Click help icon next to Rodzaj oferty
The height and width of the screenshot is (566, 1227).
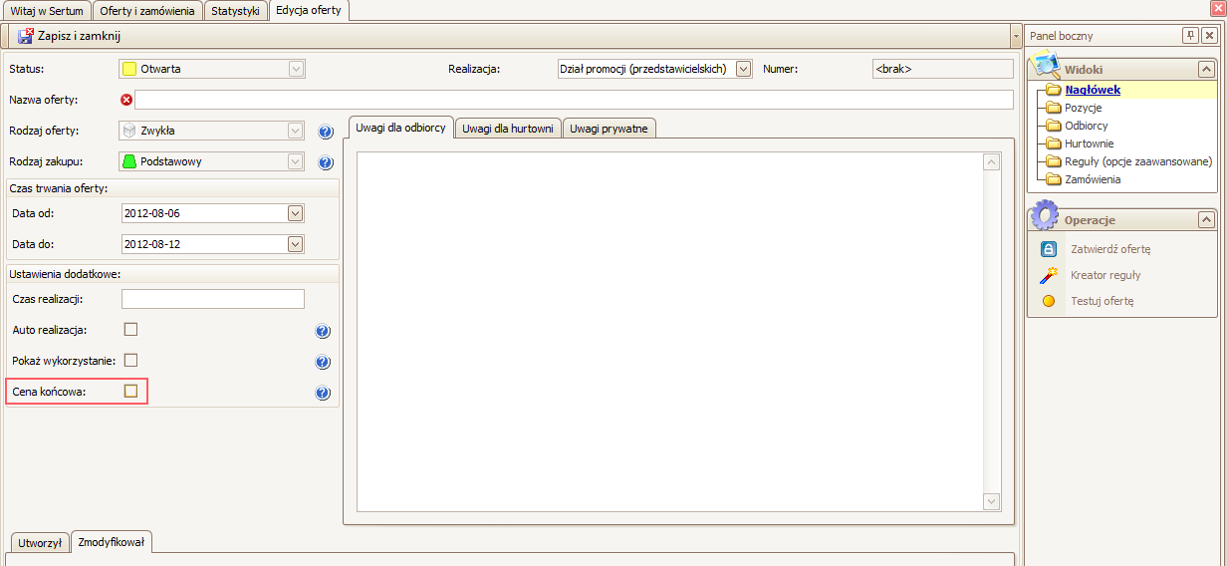click(325, 132)
